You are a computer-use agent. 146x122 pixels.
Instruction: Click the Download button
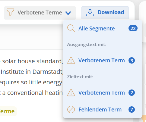105,13
